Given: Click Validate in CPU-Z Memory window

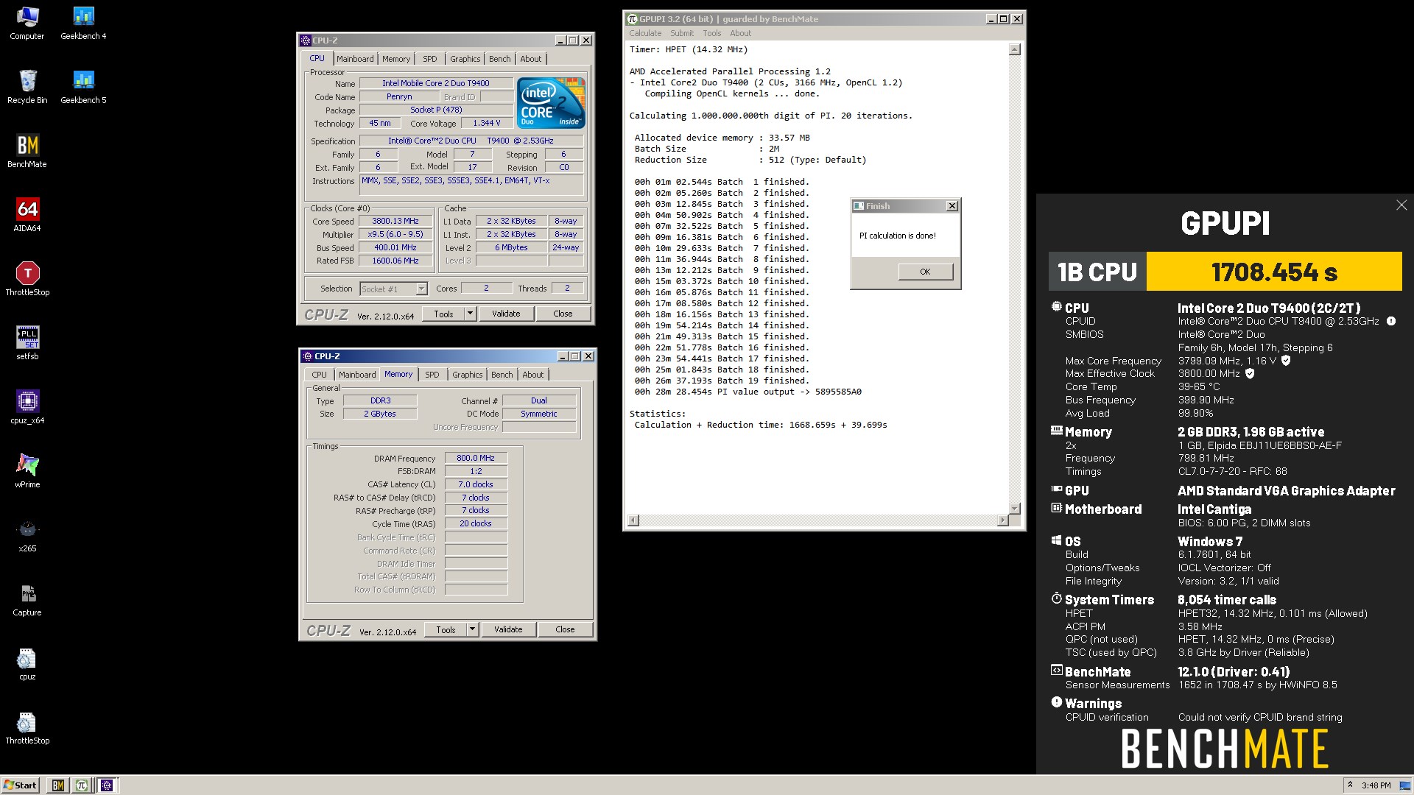Looking at the screenshot, I should tap(508, 629).
